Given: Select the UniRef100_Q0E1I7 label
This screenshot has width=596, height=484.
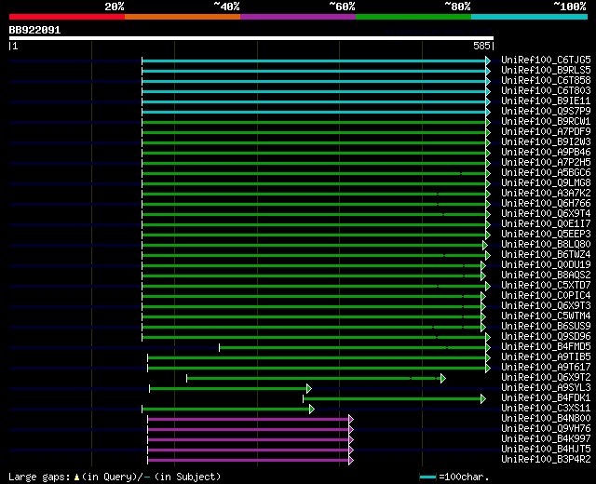Looking at the screenshot, I should pyautogui.click(x=546, y=224).
